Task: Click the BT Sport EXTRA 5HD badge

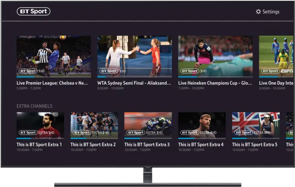Action: coord(252,133)
